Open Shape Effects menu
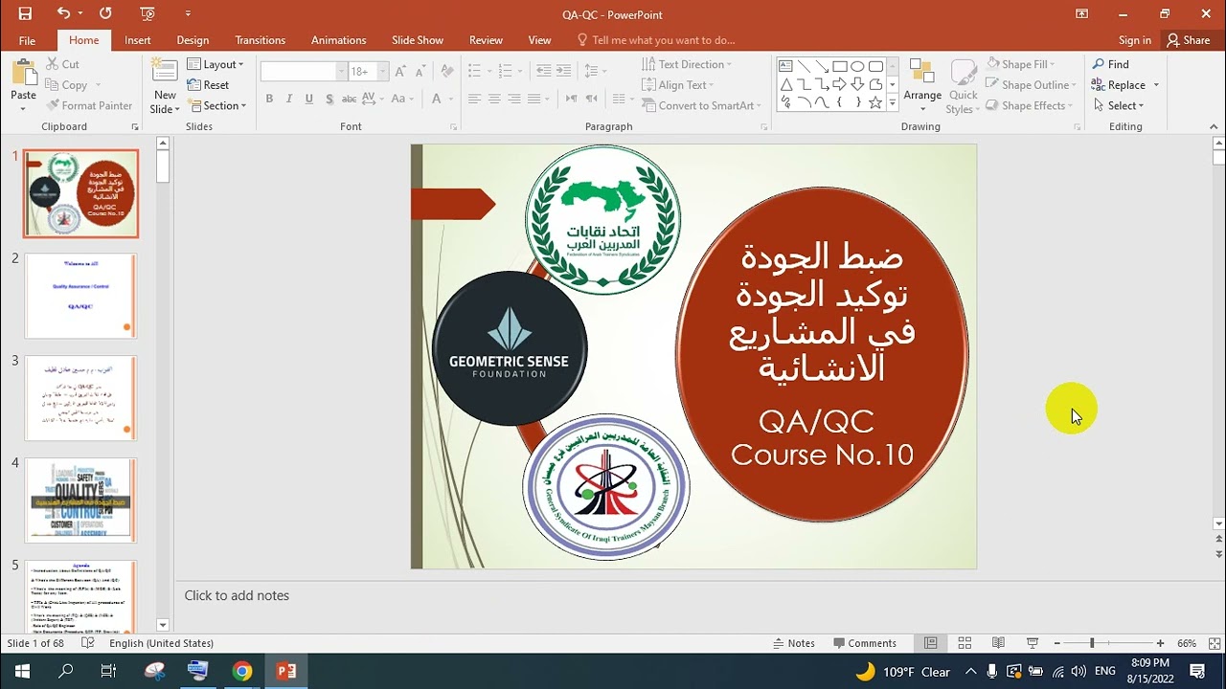Image resolution: width=1226 pixels, height=689 pixels. click(1030, 106)
